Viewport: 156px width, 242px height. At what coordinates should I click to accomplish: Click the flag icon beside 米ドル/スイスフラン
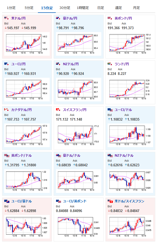[x=110, y=201]
